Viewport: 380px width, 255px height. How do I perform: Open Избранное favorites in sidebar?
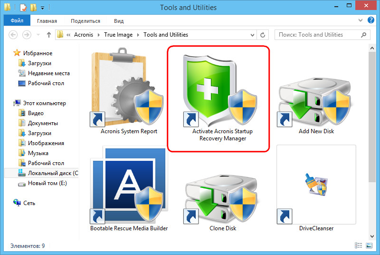tap(38, 53)
